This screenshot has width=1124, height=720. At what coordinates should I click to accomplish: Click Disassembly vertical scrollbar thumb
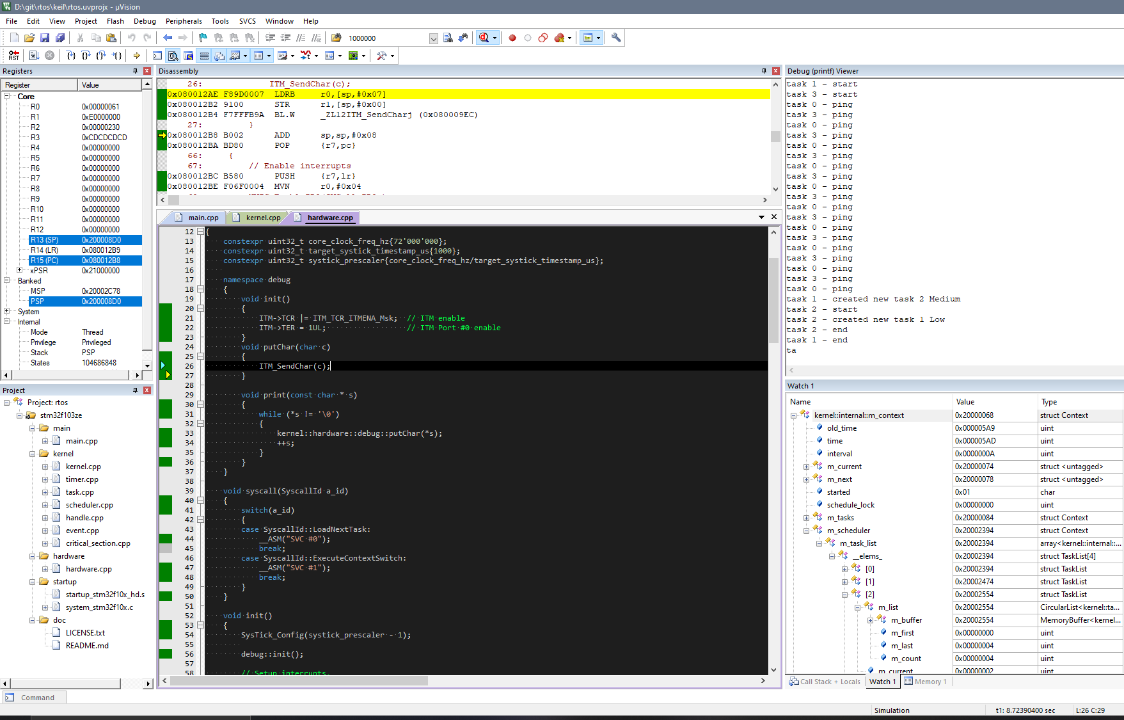pos(775,136)
